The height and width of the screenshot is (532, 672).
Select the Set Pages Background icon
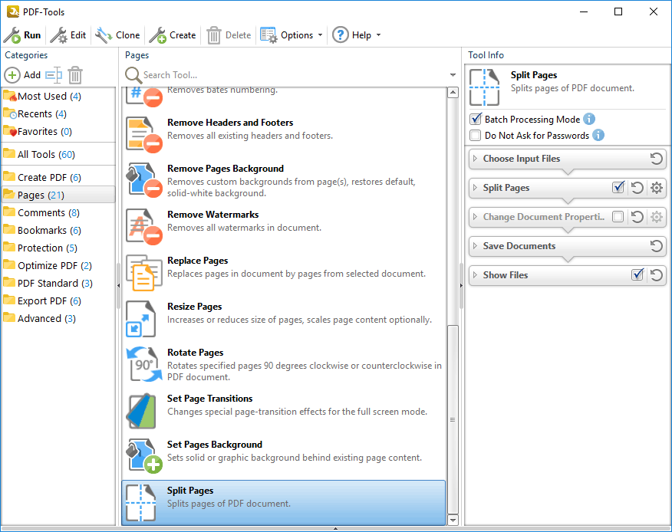144,456
